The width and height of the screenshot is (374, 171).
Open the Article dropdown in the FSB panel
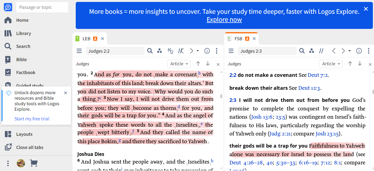pos(331,64)
